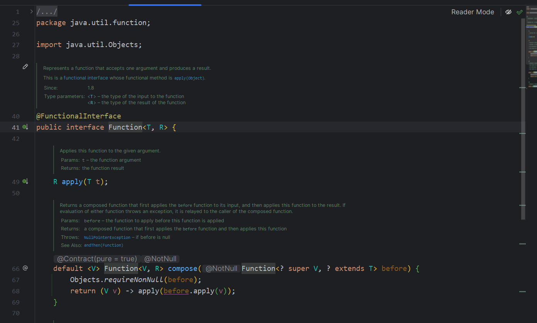537x323 pixels.
Task: Click the eye highlighting-level icon
Action: pyautogui.click(x=508, y=12)
